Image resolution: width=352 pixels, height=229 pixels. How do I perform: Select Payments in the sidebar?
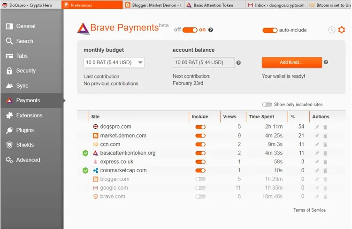click(32, 100)
